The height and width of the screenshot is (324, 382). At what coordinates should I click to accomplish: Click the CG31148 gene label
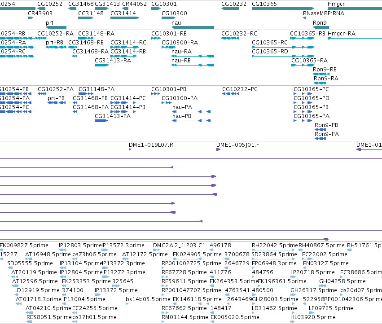tap(91, 13)
